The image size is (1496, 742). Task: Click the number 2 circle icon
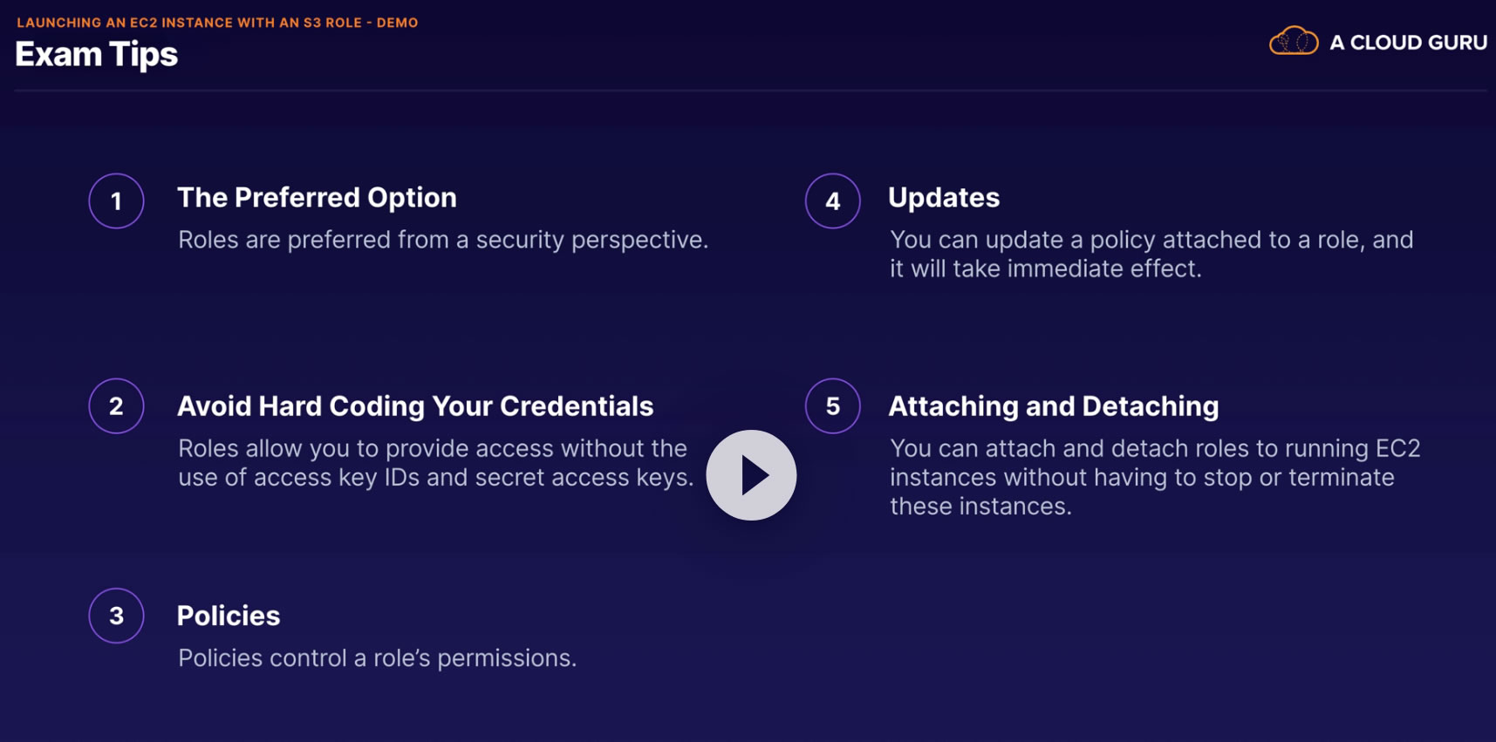116,406
